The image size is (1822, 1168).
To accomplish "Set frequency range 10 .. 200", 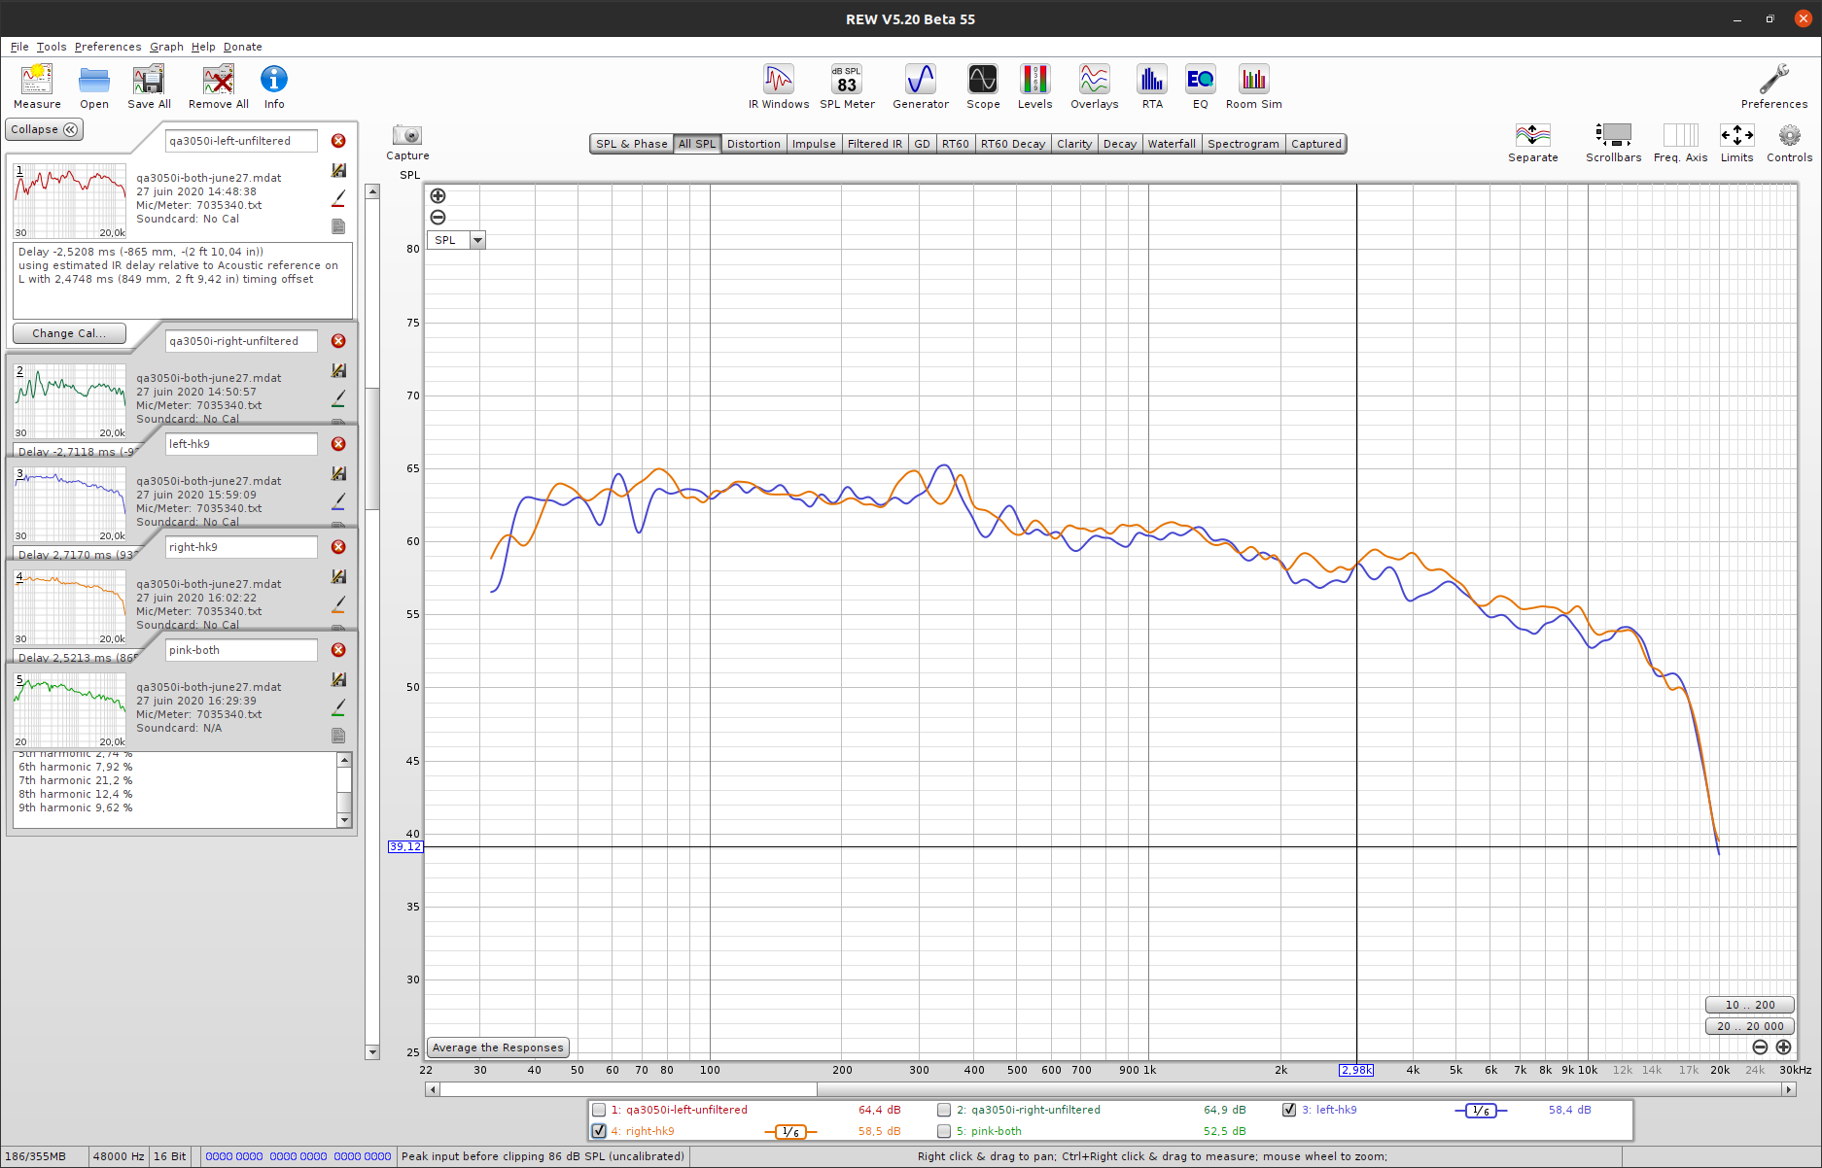I will [1750, 1005].
